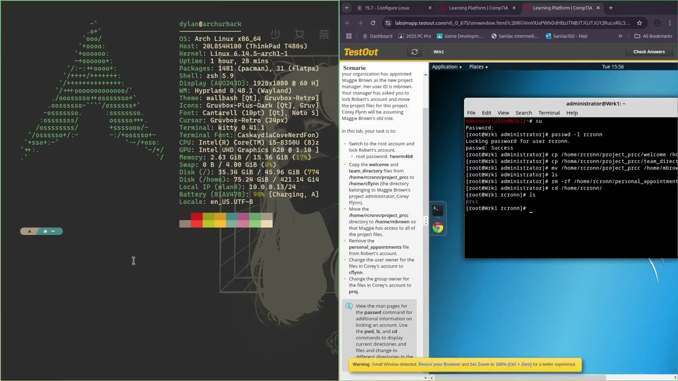Open the Places menu in lab desktop
This screenshot has width=678, height=381.
pyautogui.click(x=478, y=67)
